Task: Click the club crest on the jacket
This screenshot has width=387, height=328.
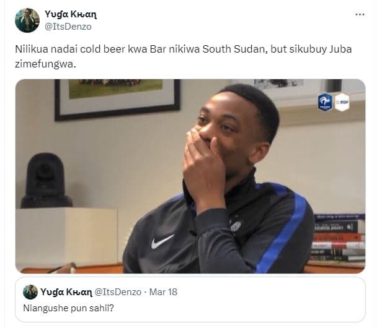Action: point(236,227)
